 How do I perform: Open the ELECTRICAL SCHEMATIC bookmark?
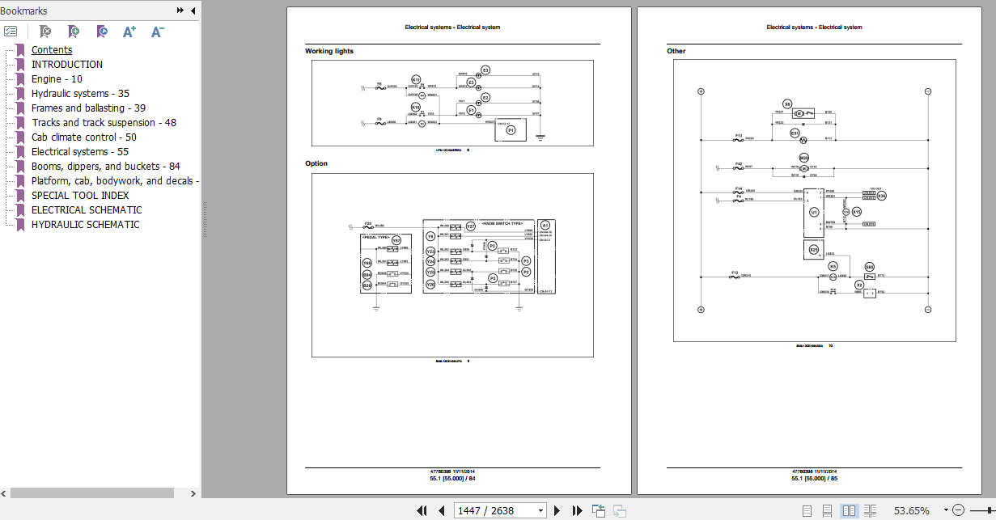tap(87, 210)
